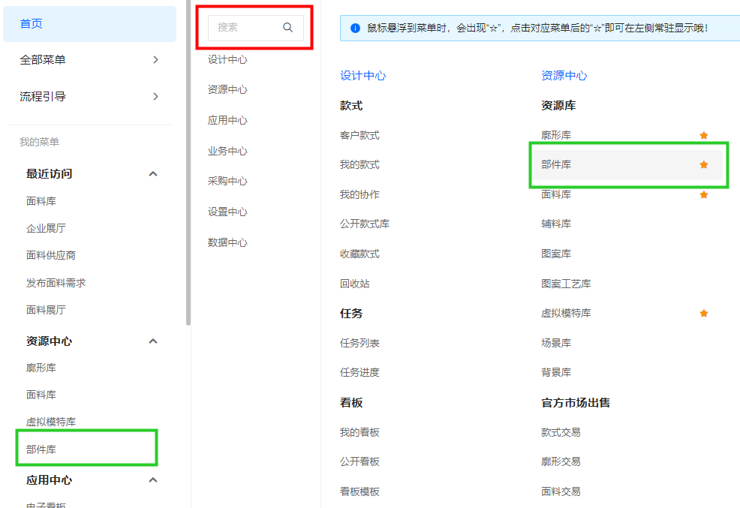Click the 搜索 input field
This screenshot has width=740, height=508.
coord(245,28)
